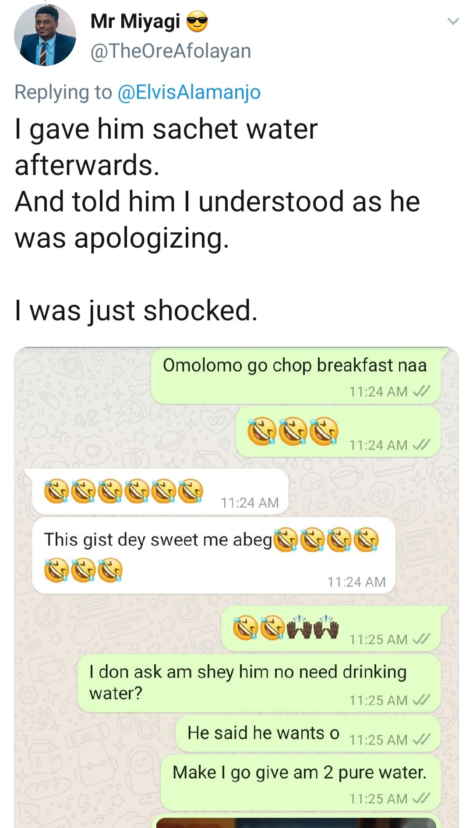Tap the 'Omolomo go chop breakfast naa' message
The image size is (473, 828).
[296, 376]
